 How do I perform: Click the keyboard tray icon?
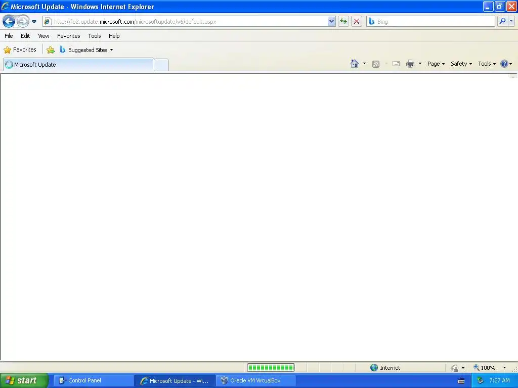[x=461, y=381]
